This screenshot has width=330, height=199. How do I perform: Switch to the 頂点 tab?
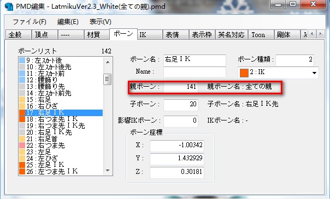45,35
